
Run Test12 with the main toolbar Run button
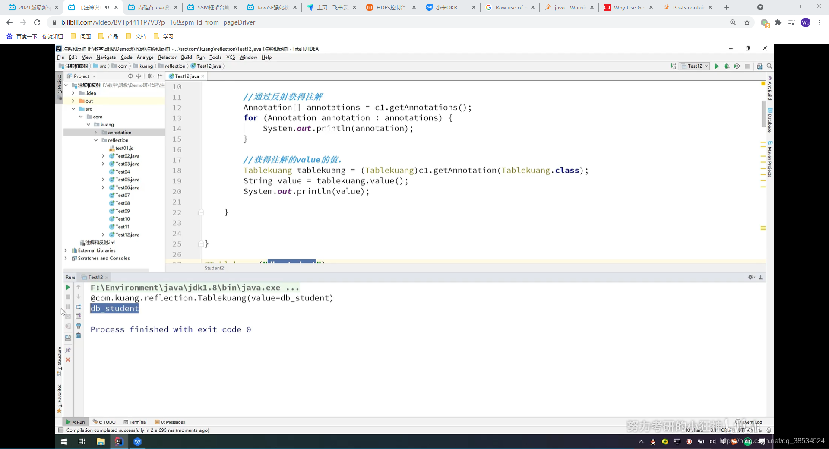(x=717, y=66)
